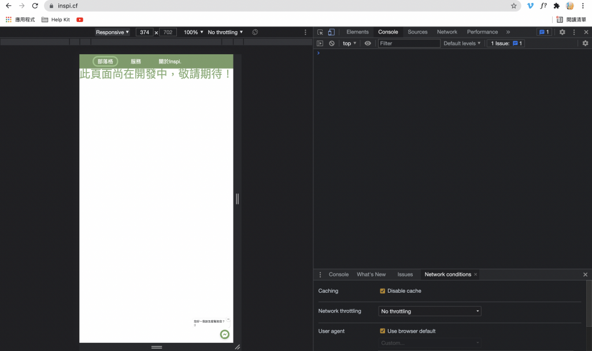Toggle the Use browser default checkbox
Image resolution: width=592 pixels, height=351 pixels.
tap(383, 331)
